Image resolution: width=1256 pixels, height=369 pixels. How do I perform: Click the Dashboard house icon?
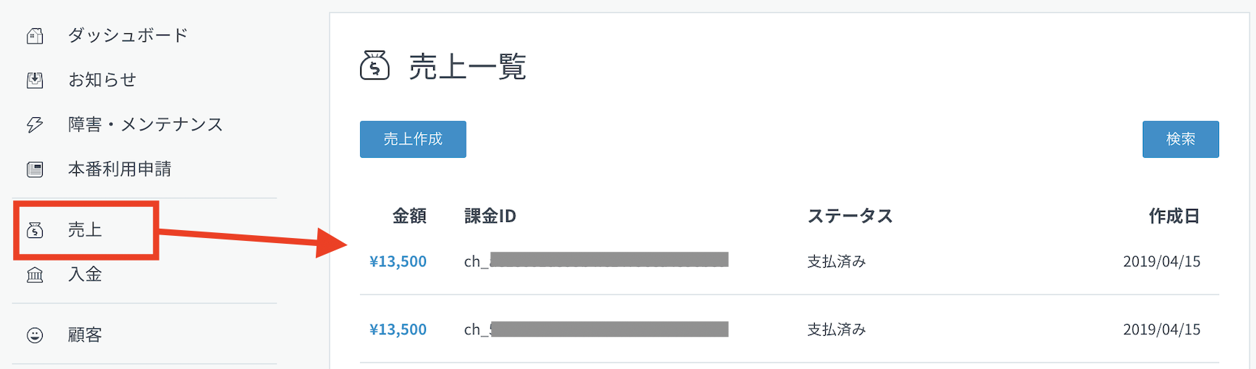[x=35, y=35]
